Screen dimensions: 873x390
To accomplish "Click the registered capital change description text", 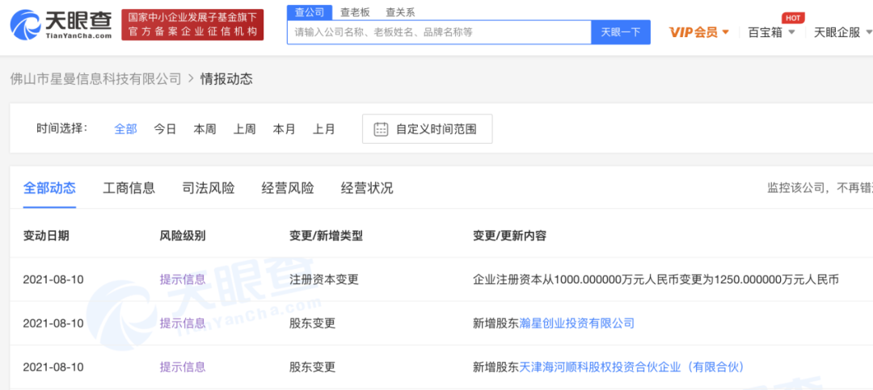I will click(656, 279).
